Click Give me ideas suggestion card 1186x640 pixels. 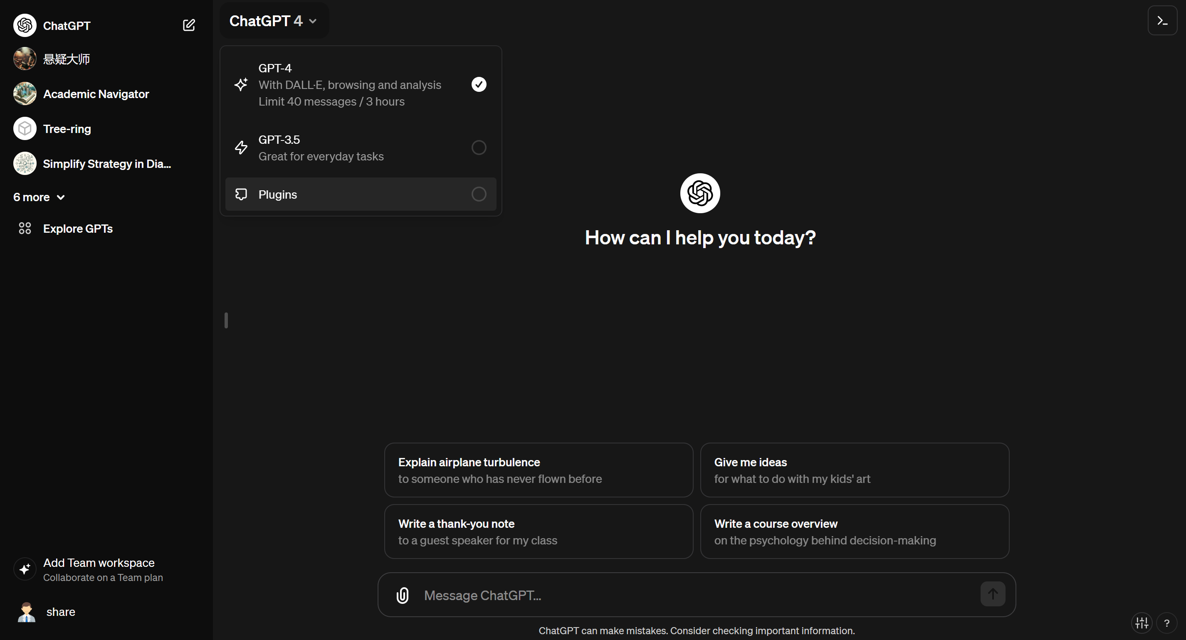[855, 470]
